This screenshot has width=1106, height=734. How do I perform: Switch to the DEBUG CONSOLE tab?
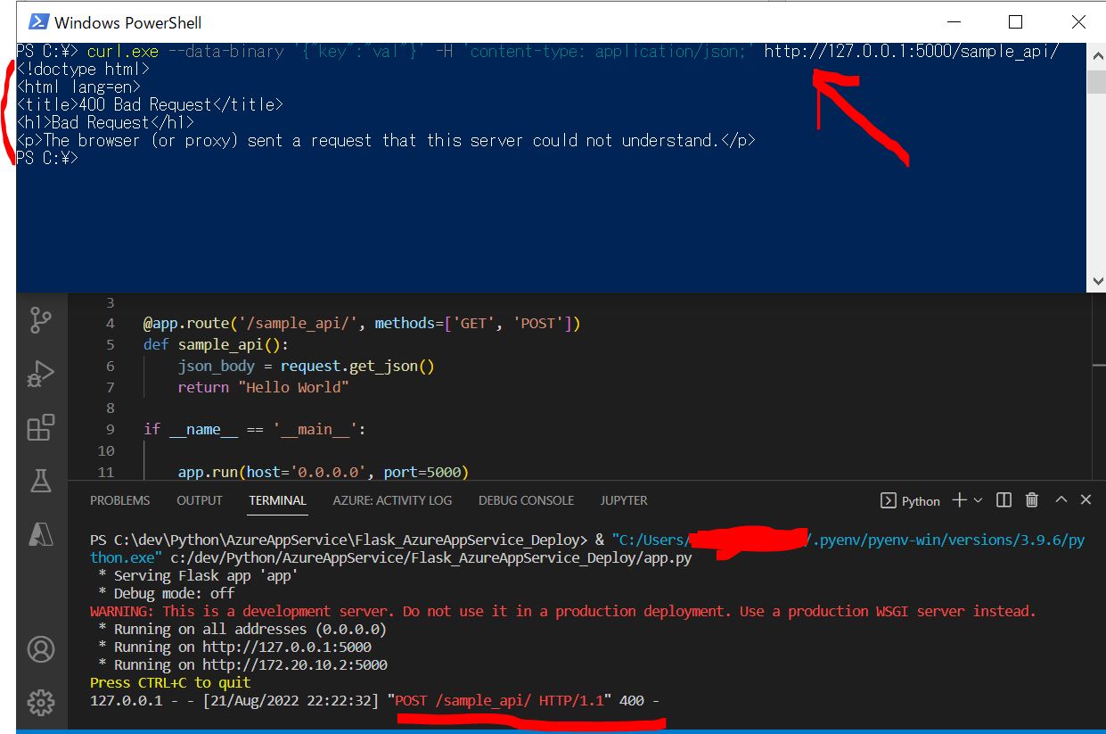pos(526,500)
